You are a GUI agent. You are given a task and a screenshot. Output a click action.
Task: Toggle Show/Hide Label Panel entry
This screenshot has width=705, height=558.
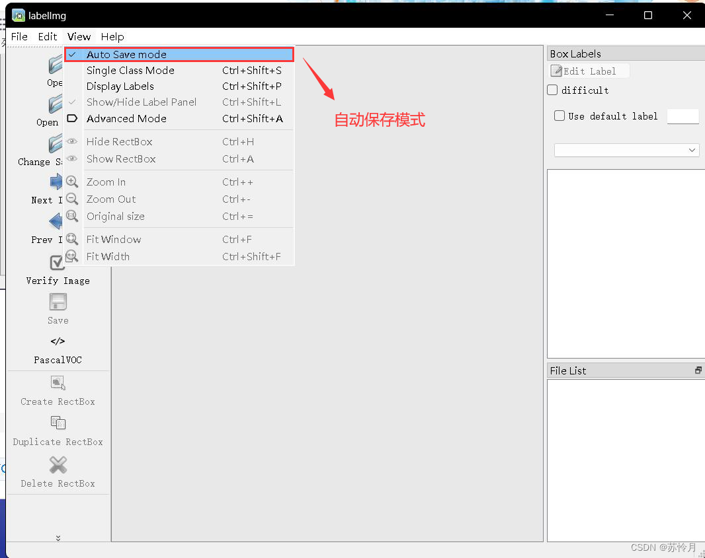(179, 102)
